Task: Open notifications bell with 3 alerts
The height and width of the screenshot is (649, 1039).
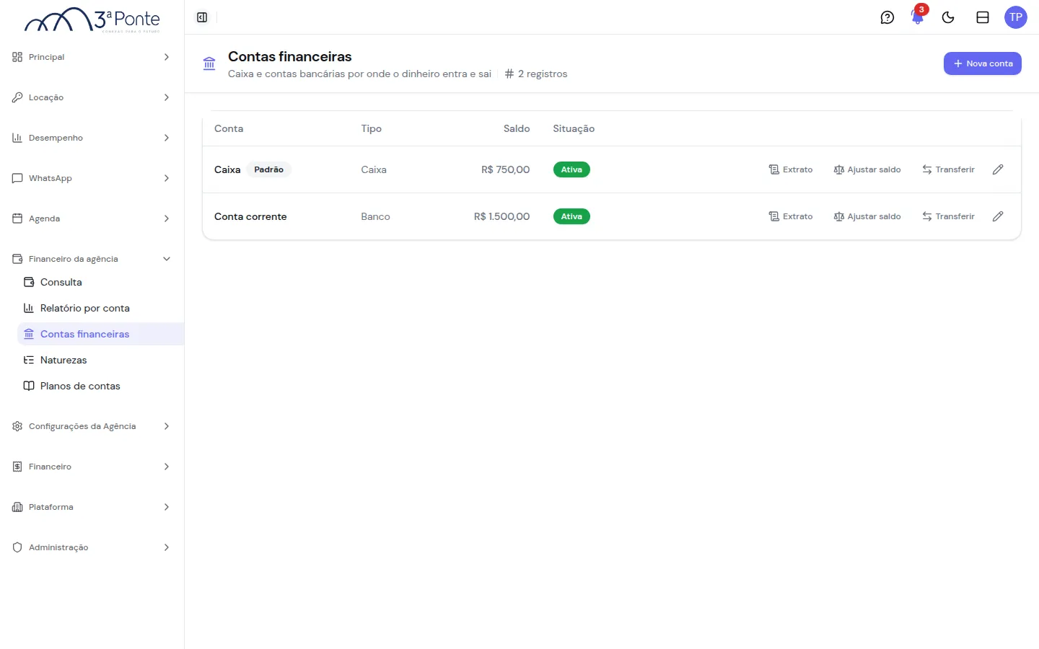Action: 918,17
